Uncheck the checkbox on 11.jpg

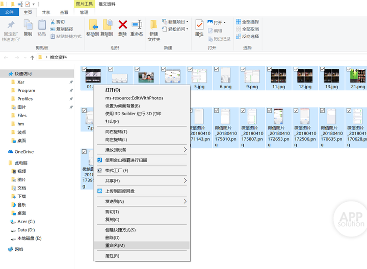(270, 69)
